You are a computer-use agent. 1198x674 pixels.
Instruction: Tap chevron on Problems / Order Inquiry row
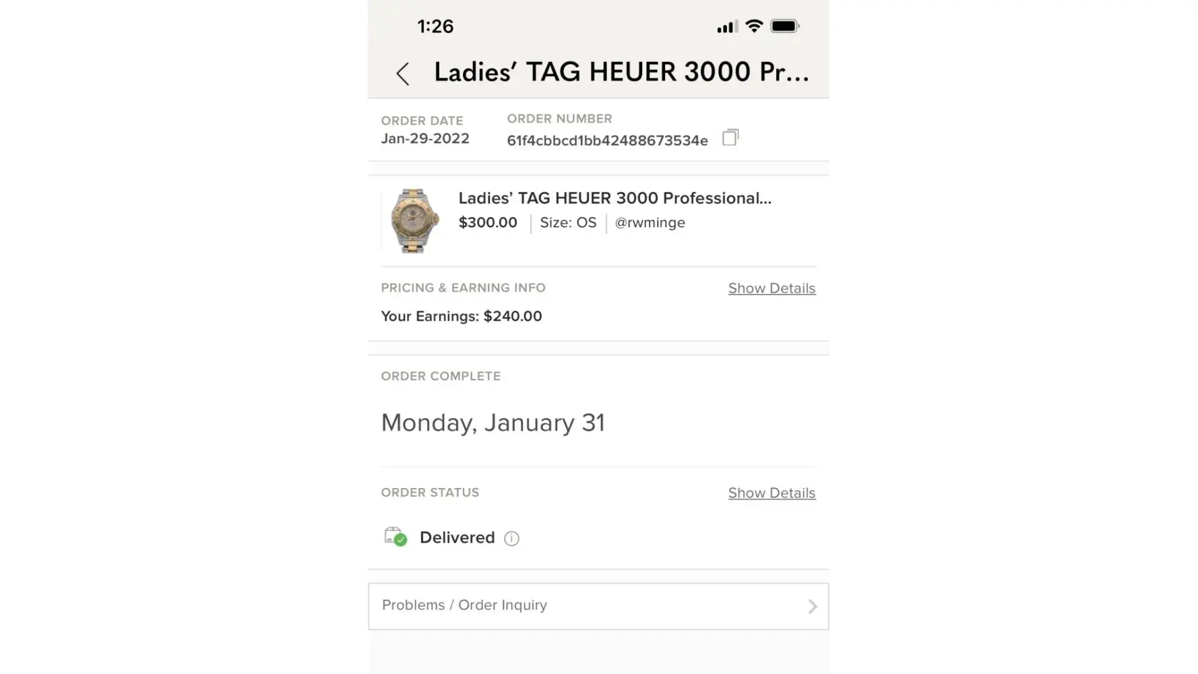click(813, 607)
